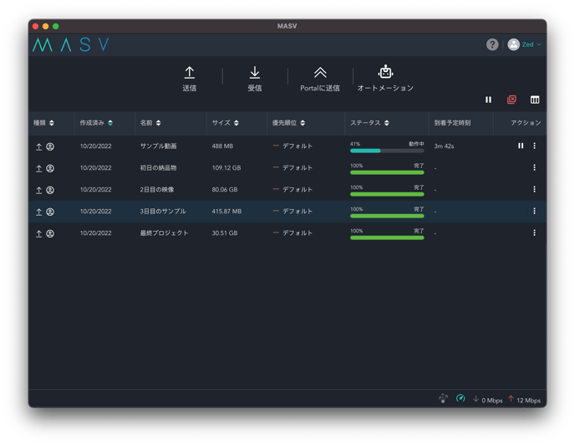575x445 pixels.
Task: Open the actions menu for サンプル動画
Action: pyautogui.click(x=534, y=146)
